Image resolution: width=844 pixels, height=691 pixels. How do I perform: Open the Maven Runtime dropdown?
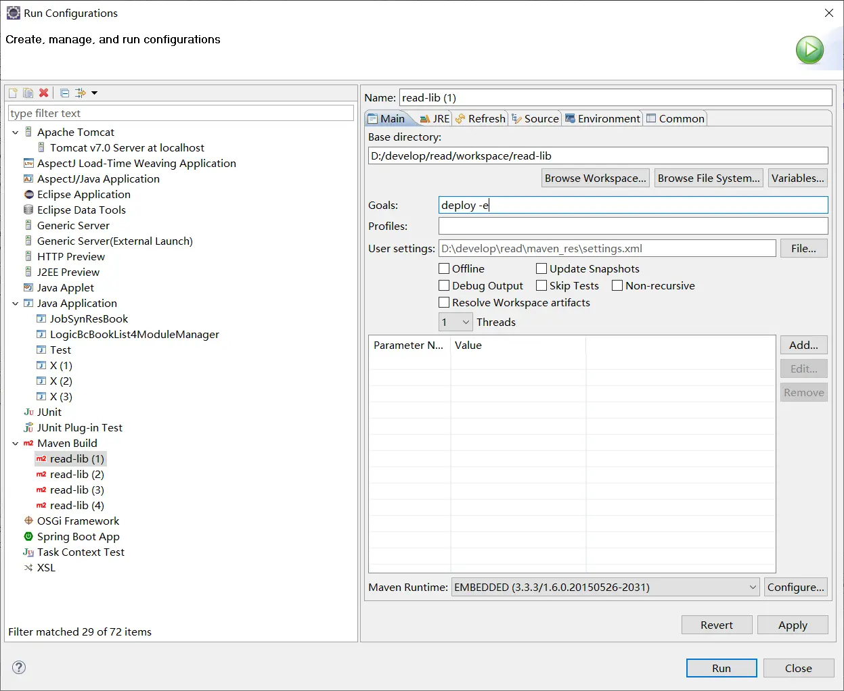pos(606,587)
